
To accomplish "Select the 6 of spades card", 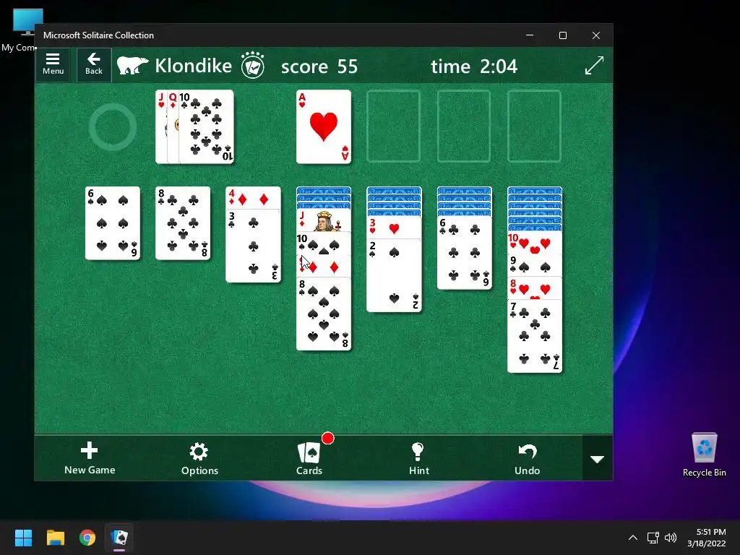I will click(113, 223).
